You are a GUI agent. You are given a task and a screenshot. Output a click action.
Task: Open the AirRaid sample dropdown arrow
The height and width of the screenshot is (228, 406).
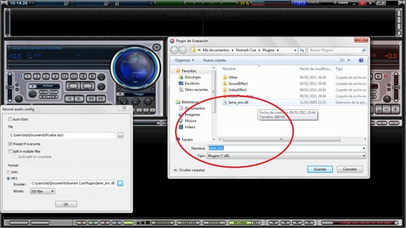(32, 86)
